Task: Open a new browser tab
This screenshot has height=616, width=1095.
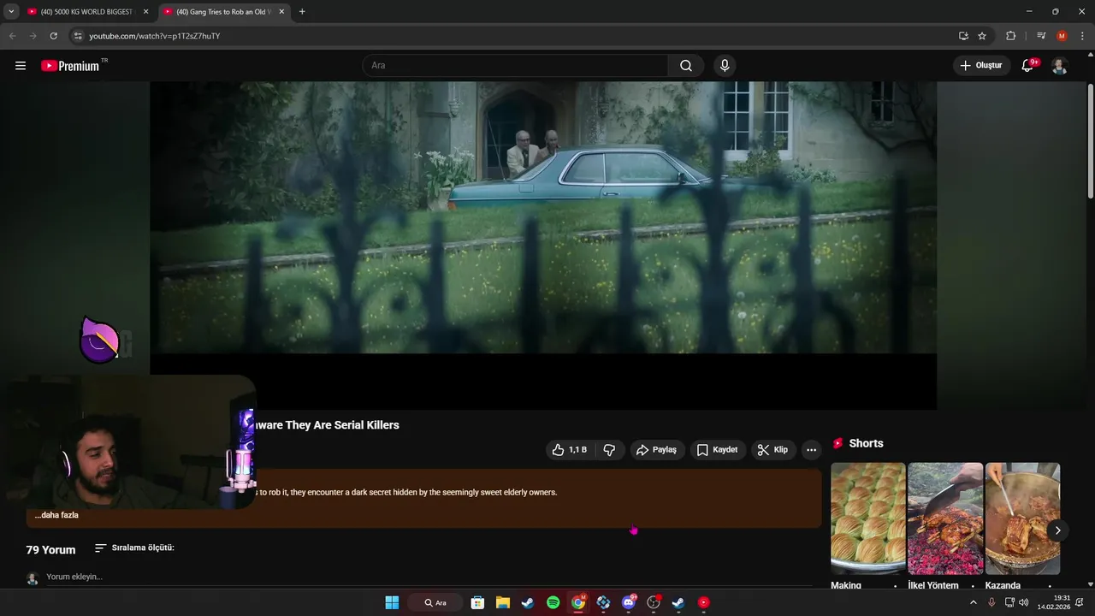Action: [x=302, y=12]
